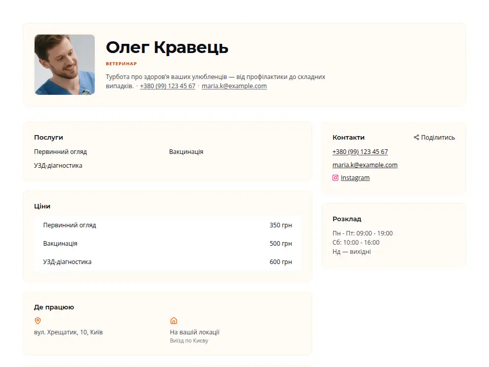Click the share icon next to Поділитись

coord(416,137)
